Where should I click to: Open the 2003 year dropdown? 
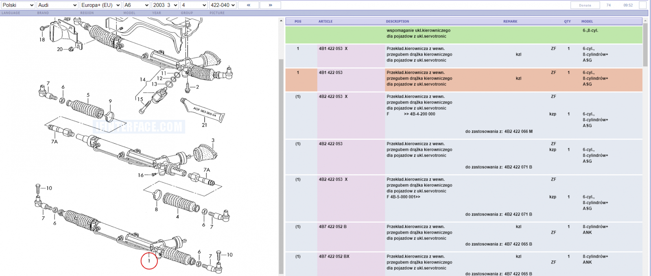165,5
